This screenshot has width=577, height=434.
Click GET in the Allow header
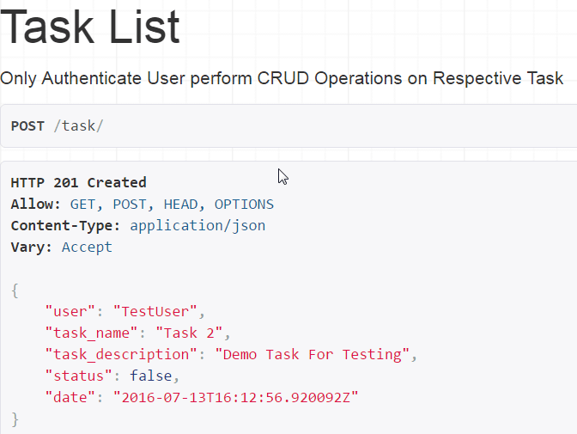coord(82,205)
